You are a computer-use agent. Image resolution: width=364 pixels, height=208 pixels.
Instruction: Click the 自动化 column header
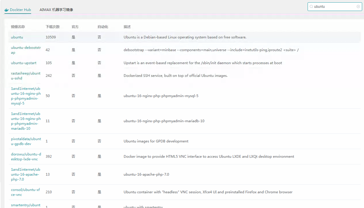pos(103,27)
